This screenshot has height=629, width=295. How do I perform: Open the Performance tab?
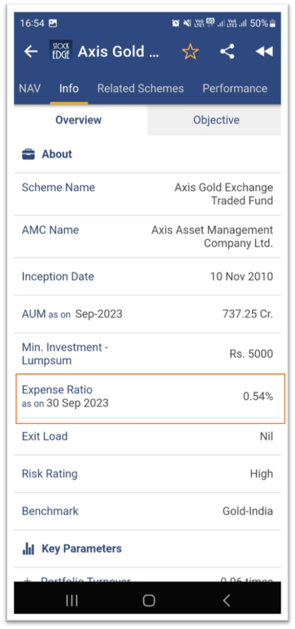(x=235, y=88)
